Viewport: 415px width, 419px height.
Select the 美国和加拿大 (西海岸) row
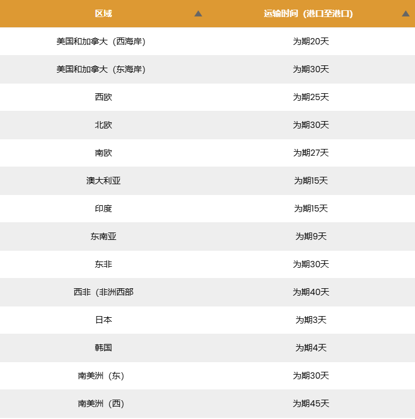click(208, 42)
